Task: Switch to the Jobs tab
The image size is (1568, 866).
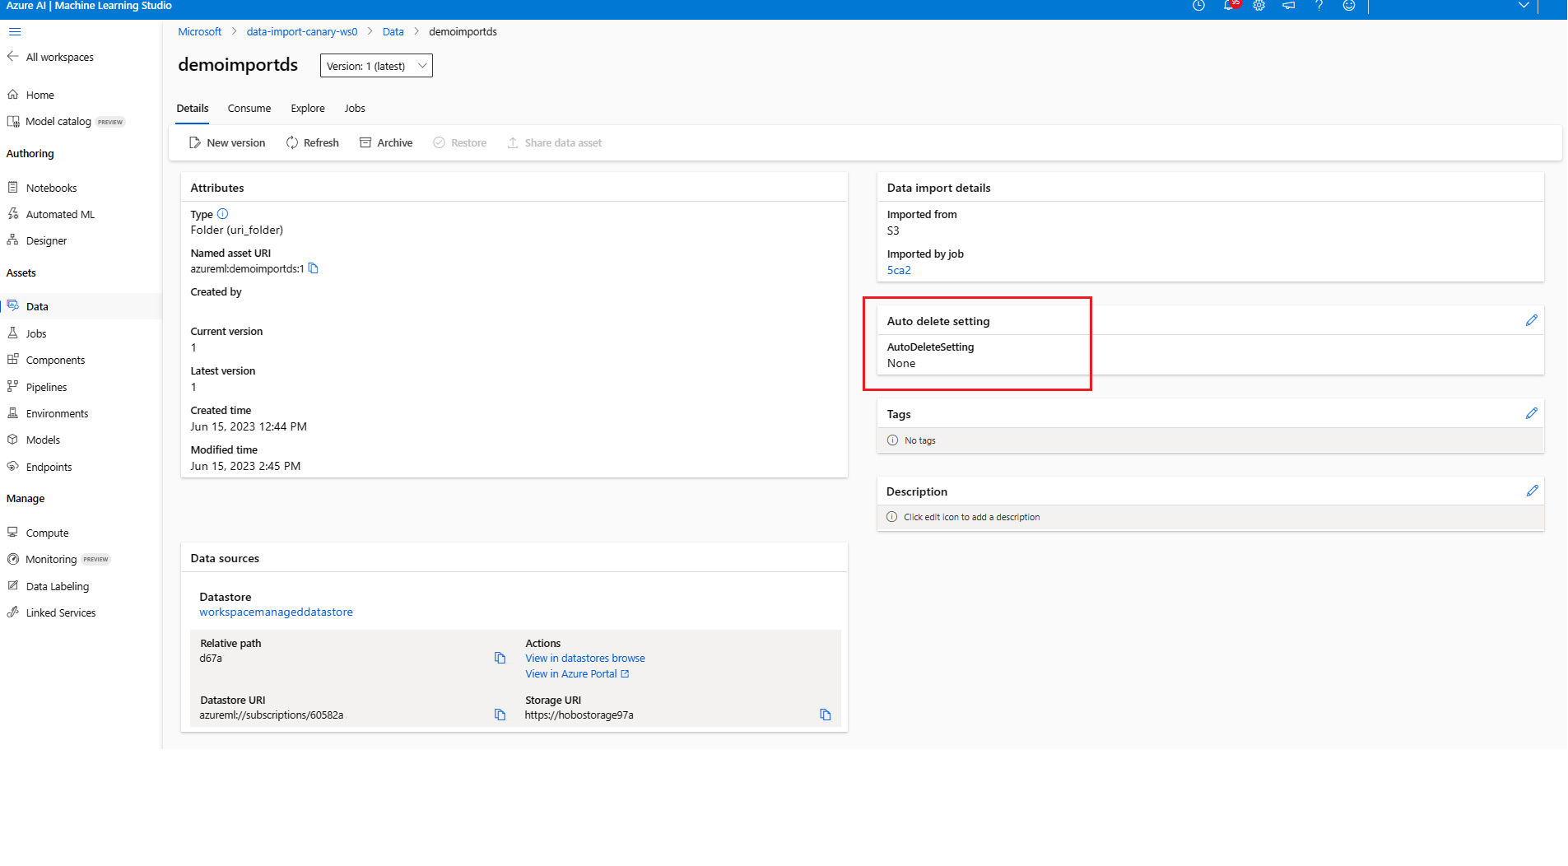Action: click(x=355, y=108)
